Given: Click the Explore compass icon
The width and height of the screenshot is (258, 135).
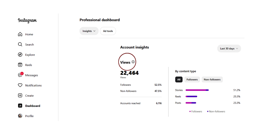Looking at the screenshot, I should [x=20, y=54].
